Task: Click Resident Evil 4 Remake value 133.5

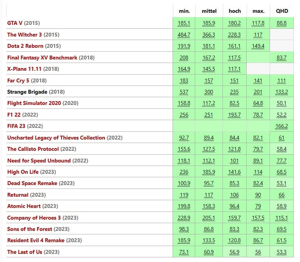Action: (209, 241)
